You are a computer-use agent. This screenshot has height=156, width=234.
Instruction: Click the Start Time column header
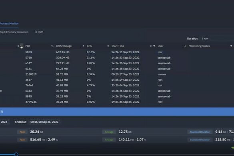tap(118, 46)
